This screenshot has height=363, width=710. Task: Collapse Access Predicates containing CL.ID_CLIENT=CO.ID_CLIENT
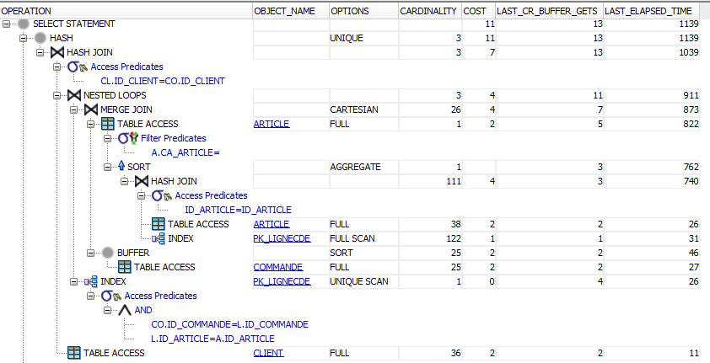(x=56, y=67)
